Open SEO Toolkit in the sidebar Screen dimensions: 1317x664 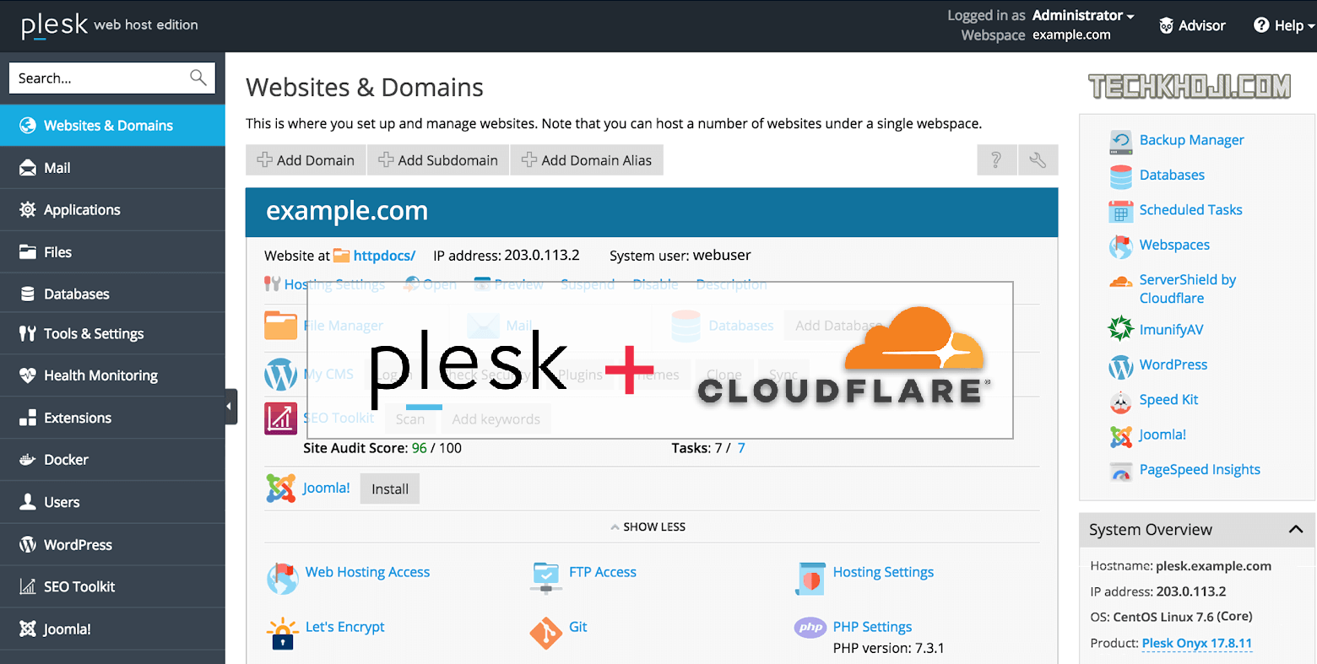click(113, 586)
